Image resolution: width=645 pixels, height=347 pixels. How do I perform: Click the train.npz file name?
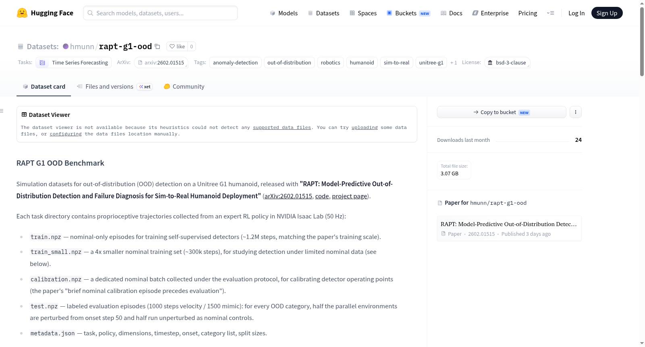coord(46,237)
